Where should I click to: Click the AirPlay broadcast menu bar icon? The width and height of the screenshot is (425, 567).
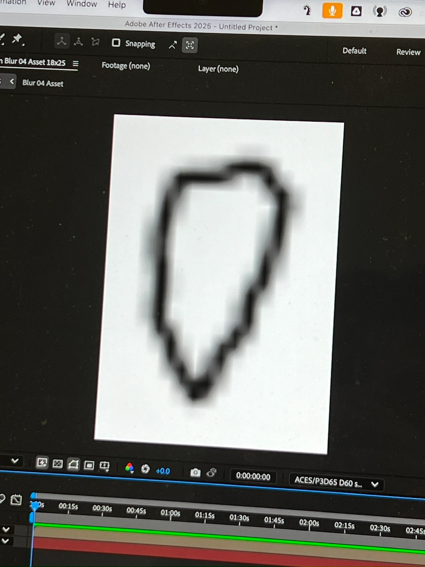[380, 12]
